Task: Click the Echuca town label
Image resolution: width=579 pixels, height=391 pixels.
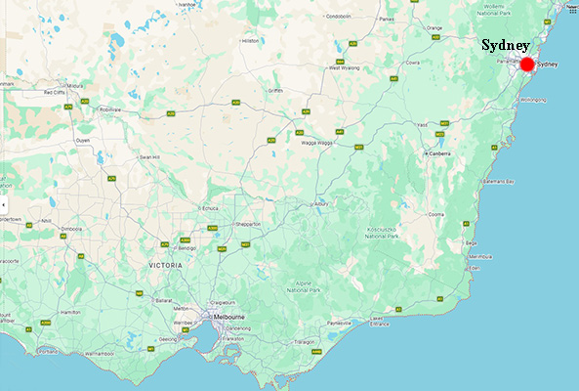Action: pos(210,208)
